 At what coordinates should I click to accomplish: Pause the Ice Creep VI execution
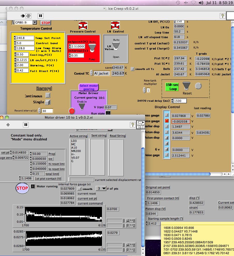click(41, 16)
